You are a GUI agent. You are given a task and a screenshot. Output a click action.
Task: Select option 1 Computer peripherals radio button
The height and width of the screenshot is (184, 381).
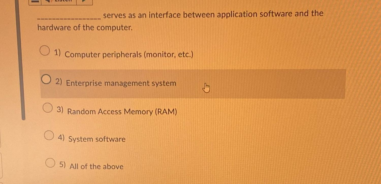click(x=45, y=50)
